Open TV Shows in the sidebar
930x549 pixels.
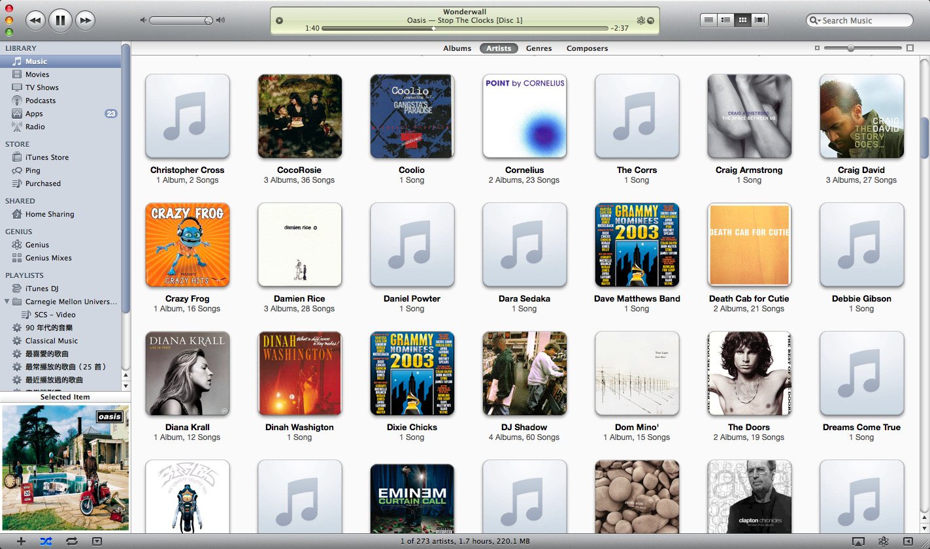tap(60, 87)
